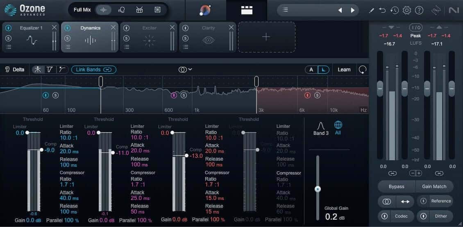Viewport: 463px width, 227px height.
Task: Select the Band 3 view
Action: (x=321, y=129)
